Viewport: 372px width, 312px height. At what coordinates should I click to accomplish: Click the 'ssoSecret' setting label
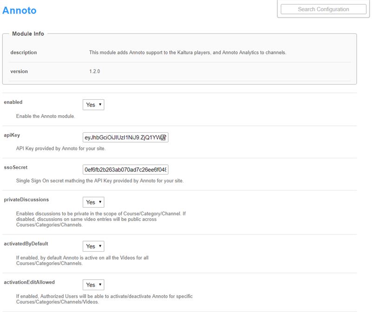(16, 167)
